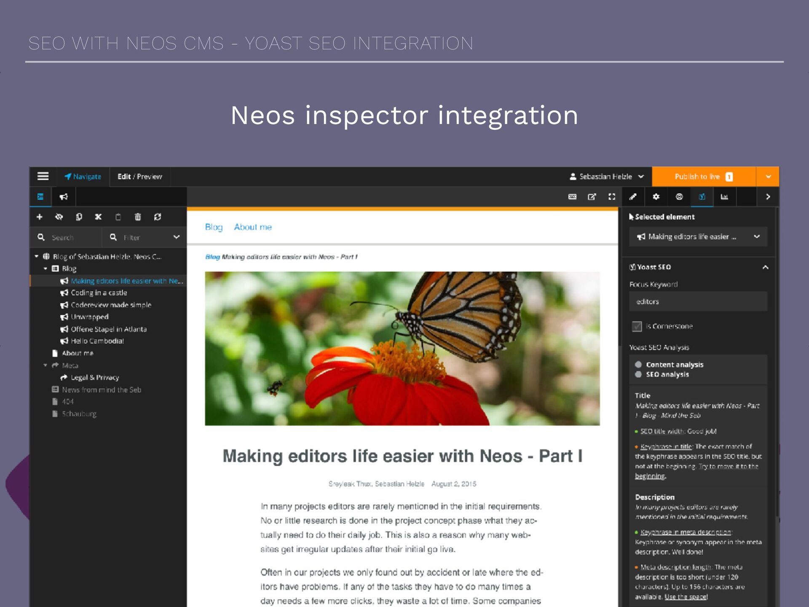
Task: Collapse the site root tree node
Action: (x=37, y=256)
